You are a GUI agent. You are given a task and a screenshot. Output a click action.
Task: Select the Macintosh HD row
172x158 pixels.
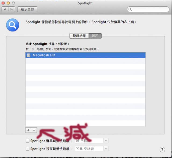(x=85, y=55)
